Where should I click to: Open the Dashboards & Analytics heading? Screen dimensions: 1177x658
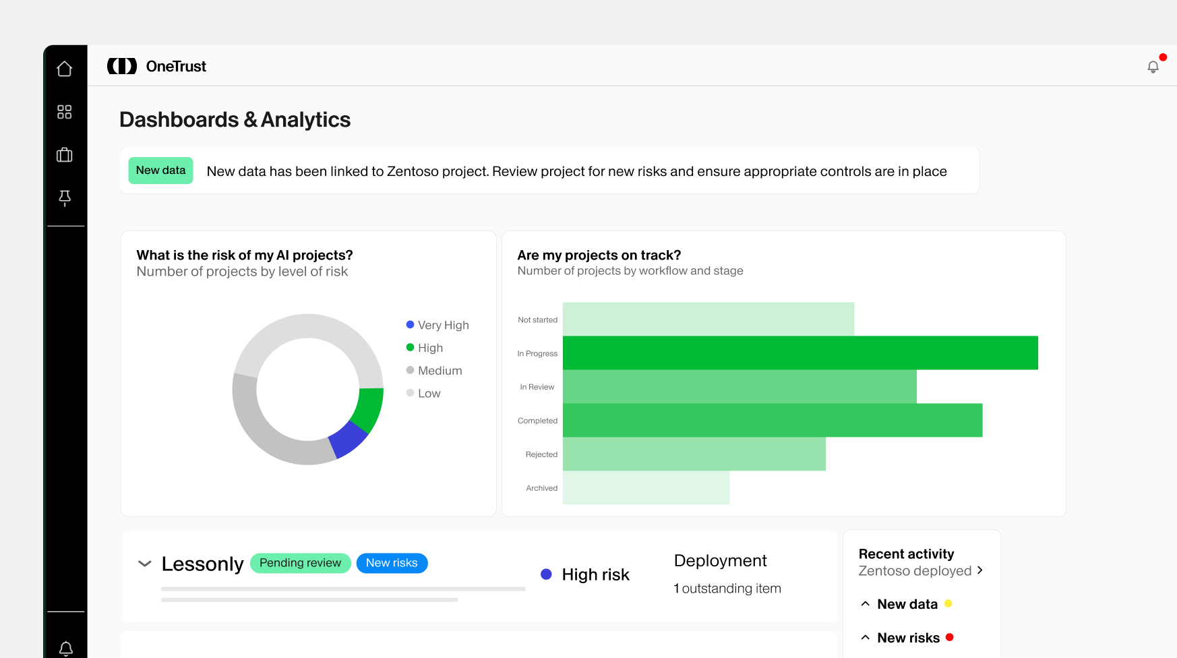235,119
